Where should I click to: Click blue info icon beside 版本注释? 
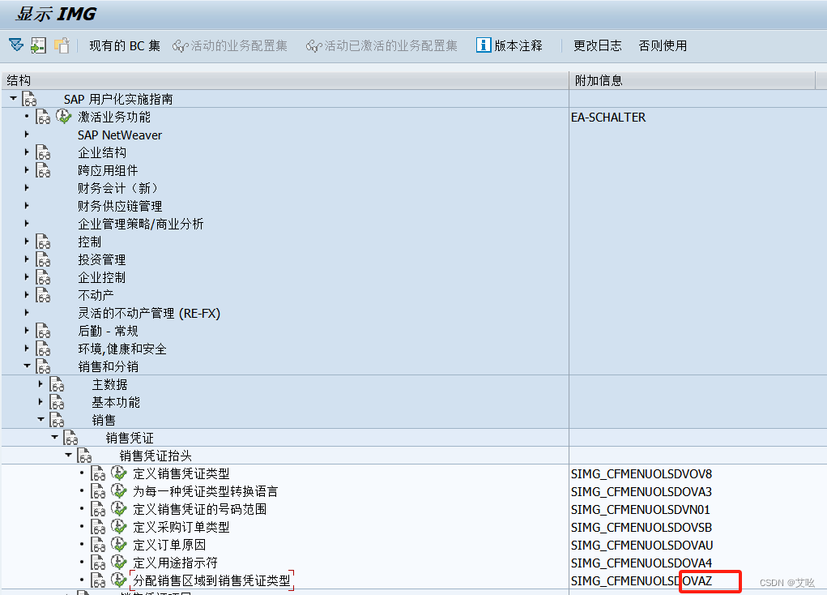pos(484,45)
